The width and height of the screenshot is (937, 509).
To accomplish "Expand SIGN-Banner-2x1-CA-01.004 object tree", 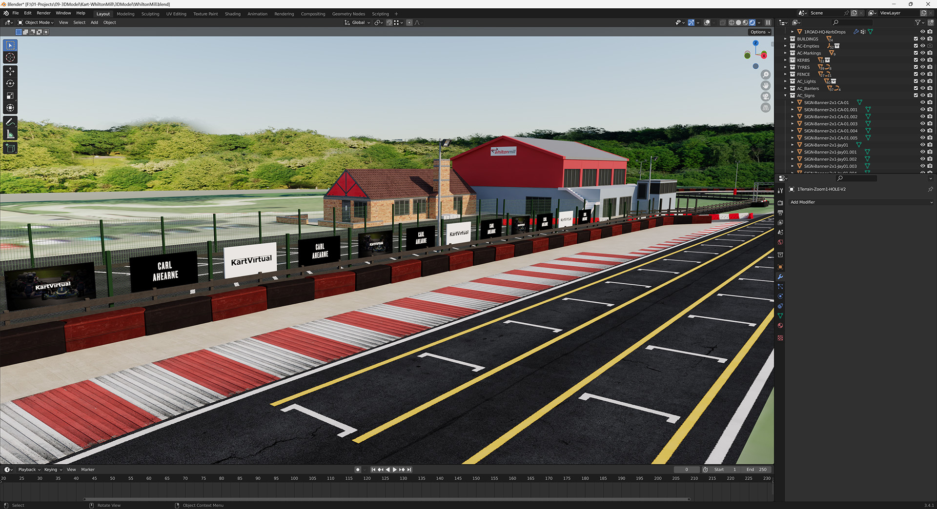I will (792, 131).
